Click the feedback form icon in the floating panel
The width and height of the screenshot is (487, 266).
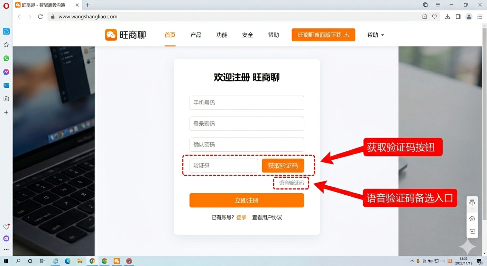coord(472,231)
